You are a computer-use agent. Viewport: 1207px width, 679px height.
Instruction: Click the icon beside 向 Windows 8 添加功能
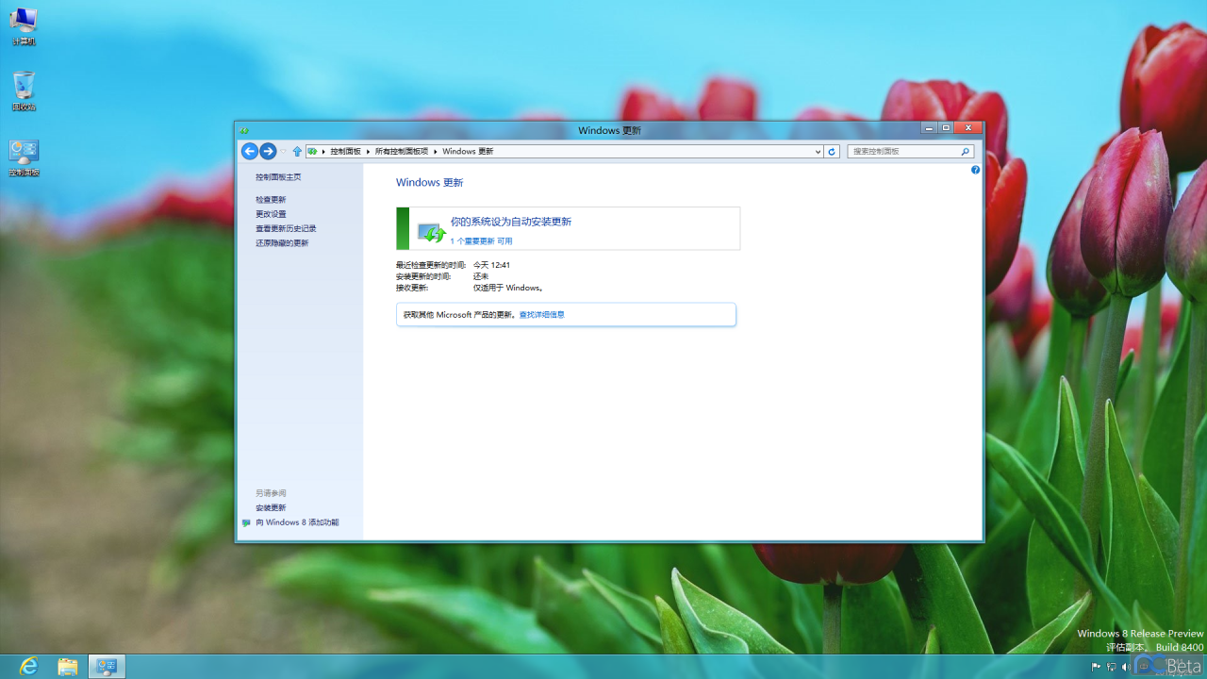pyautogui.click(x=246, y=522)
